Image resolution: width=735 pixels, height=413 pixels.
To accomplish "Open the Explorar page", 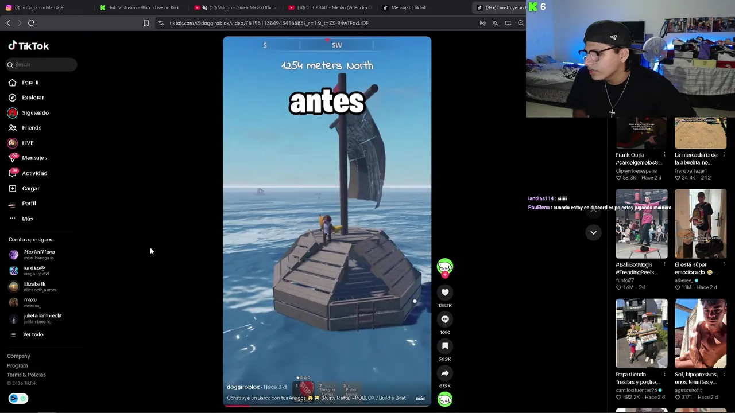I will point(26,98).
